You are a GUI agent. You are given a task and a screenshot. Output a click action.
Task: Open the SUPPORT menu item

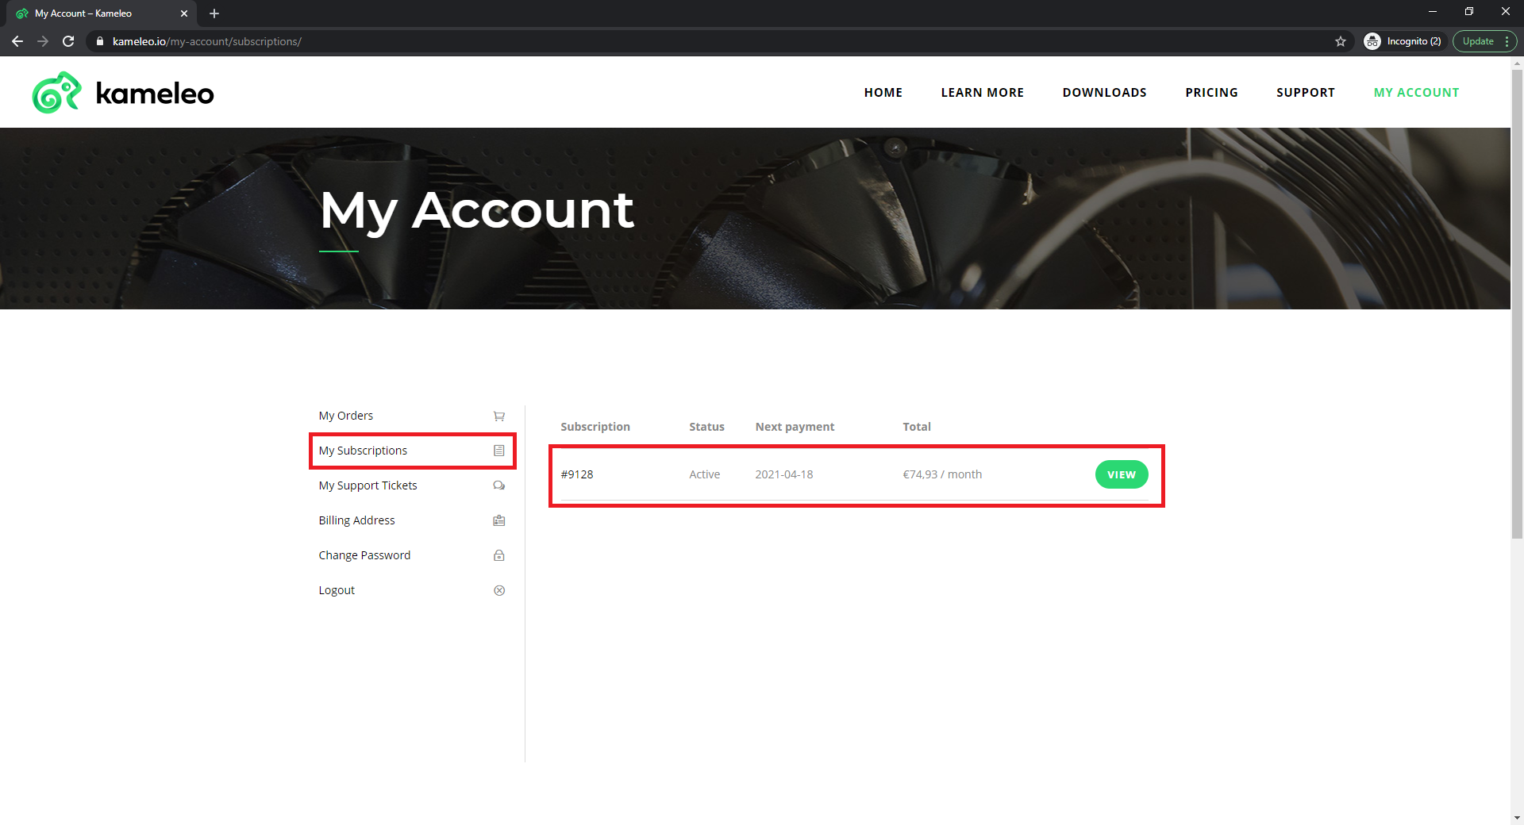point(1306,93)
